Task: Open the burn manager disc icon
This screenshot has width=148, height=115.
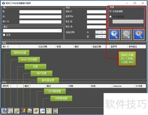Action: click(x=43, y=111)
